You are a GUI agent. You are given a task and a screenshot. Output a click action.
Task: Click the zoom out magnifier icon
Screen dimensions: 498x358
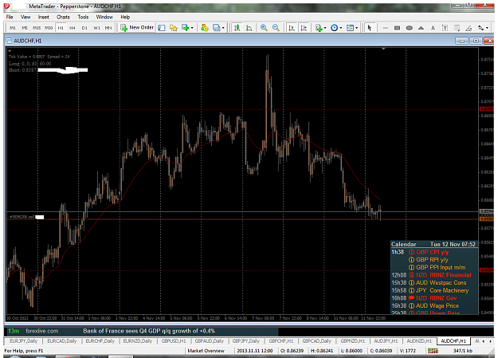(x=276, y=28)
